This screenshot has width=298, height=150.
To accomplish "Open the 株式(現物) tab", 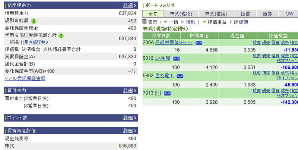I will coord(181,14).
